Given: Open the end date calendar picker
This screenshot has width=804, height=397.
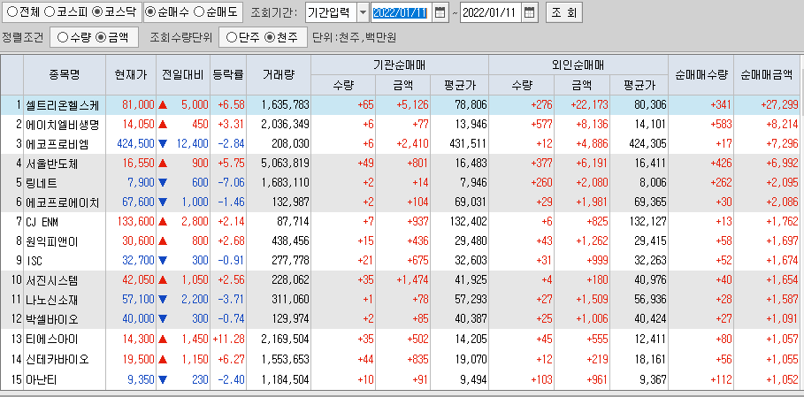Looking at the screenshot, I should (530, 12).
